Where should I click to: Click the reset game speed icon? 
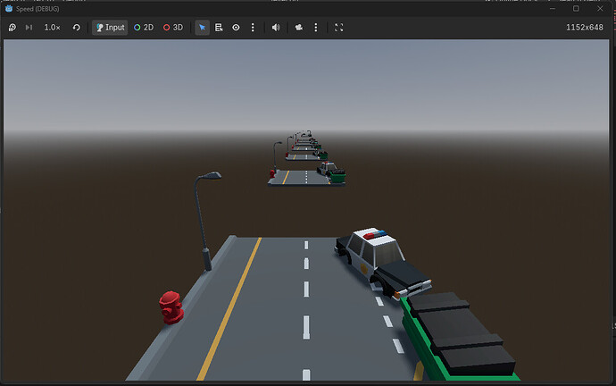point(76,28)
